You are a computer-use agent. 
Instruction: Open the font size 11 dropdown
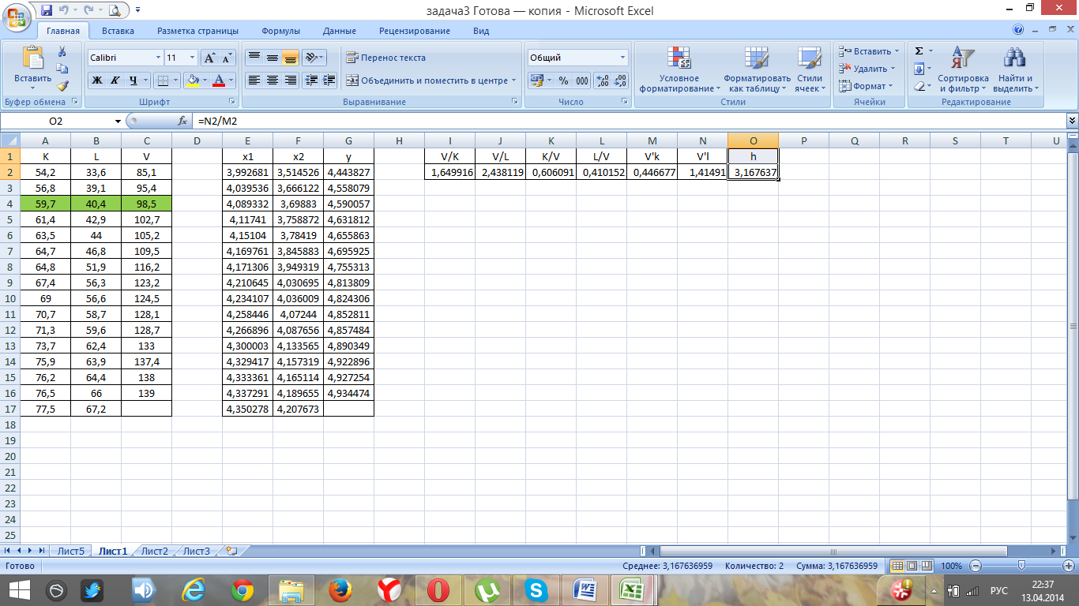(192, 58)
